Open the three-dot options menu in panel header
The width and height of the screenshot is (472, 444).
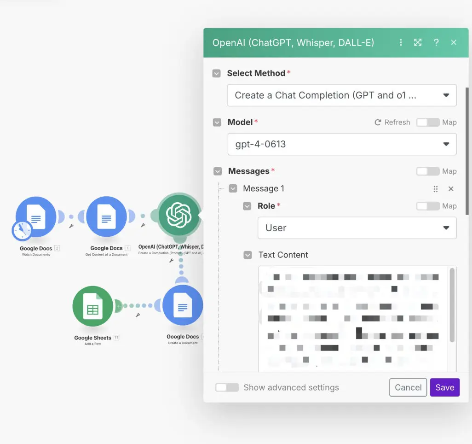point(401,42)
